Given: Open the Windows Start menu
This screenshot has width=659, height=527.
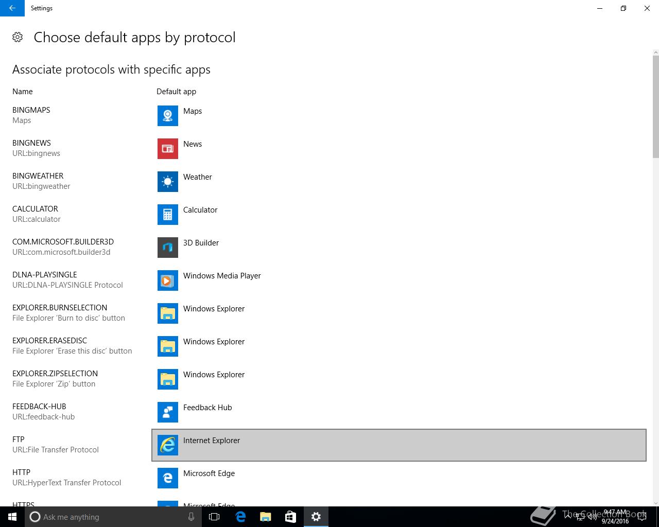Looking at the screenshot, I should (x=12, y=517).
